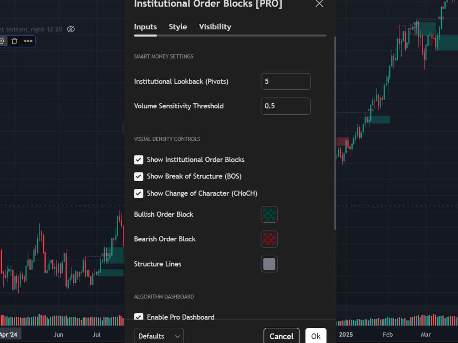This screenshot has width=458, height=343.
Task: Switch to the Style tab
Action: (x=178, y=27)
